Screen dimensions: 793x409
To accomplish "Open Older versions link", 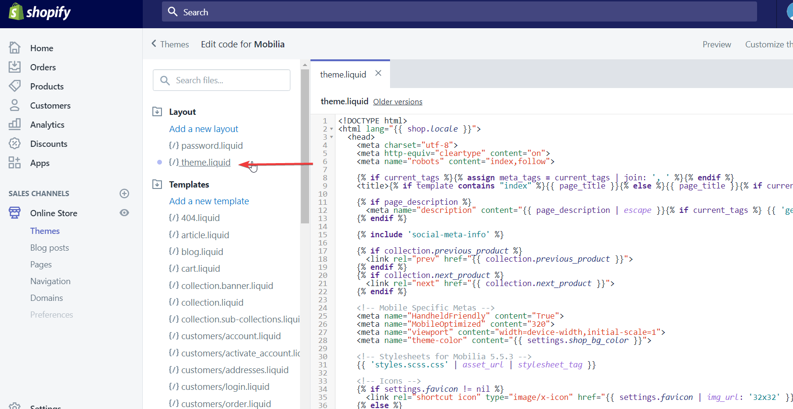I will pyautogui.click(x=398, y=101).
